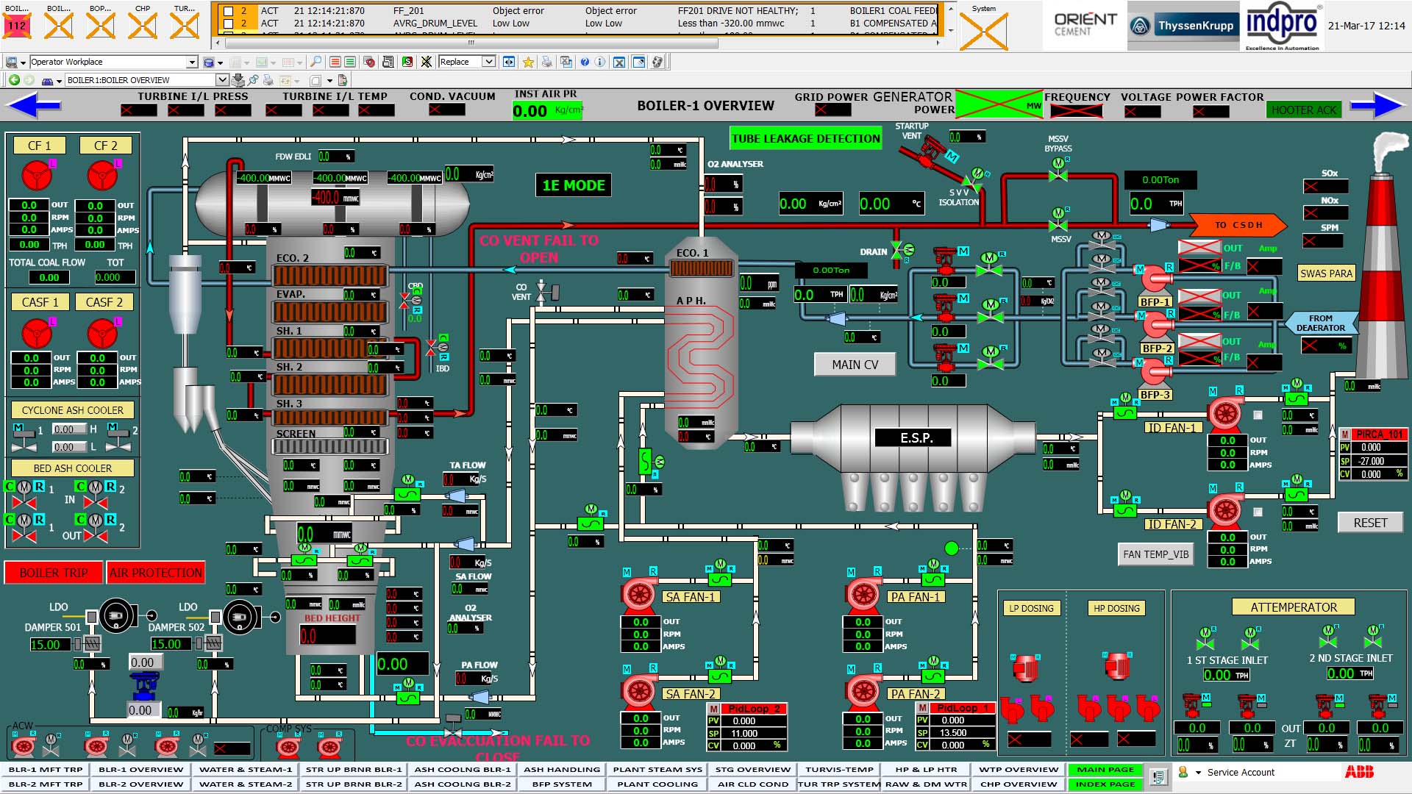
Task: Toggle manual mode M on PidLoop_1
Action: pos(922,708)
